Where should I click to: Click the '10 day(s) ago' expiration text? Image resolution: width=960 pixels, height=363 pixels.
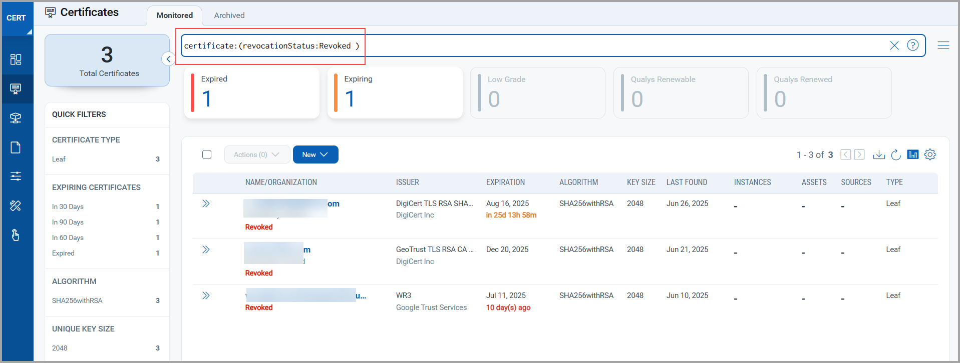[508, 307]
